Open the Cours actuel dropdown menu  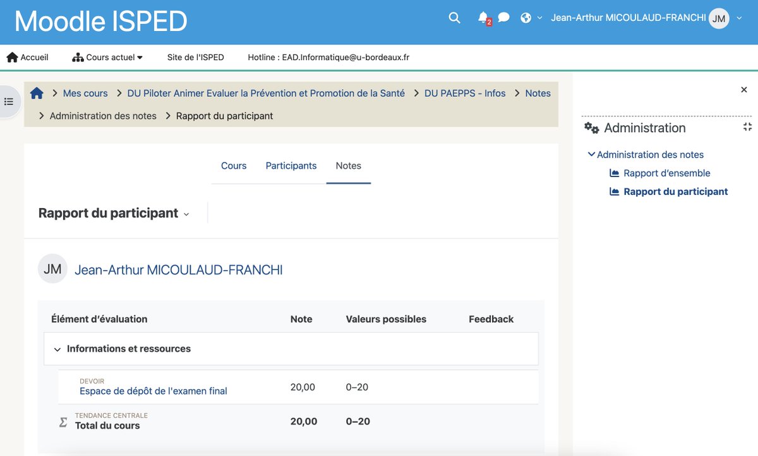pyautogui.click(x=107, y=57)
